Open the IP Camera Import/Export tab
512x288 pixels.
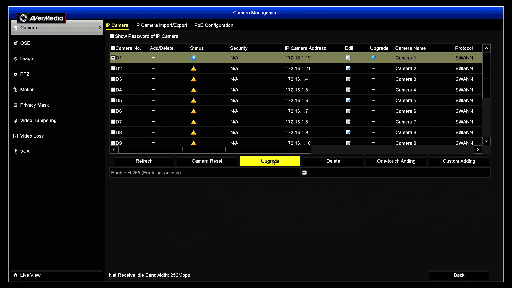161,25
